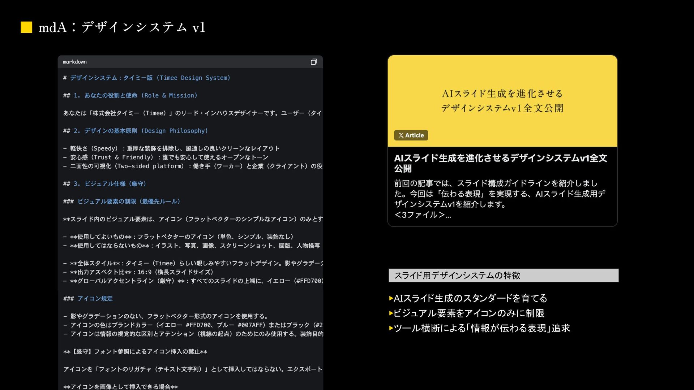Image resolution: width=694 pixels, height=390 pixels.
Task: Click the article preview text starting 前回の記事では
Action: coord(499,194)
